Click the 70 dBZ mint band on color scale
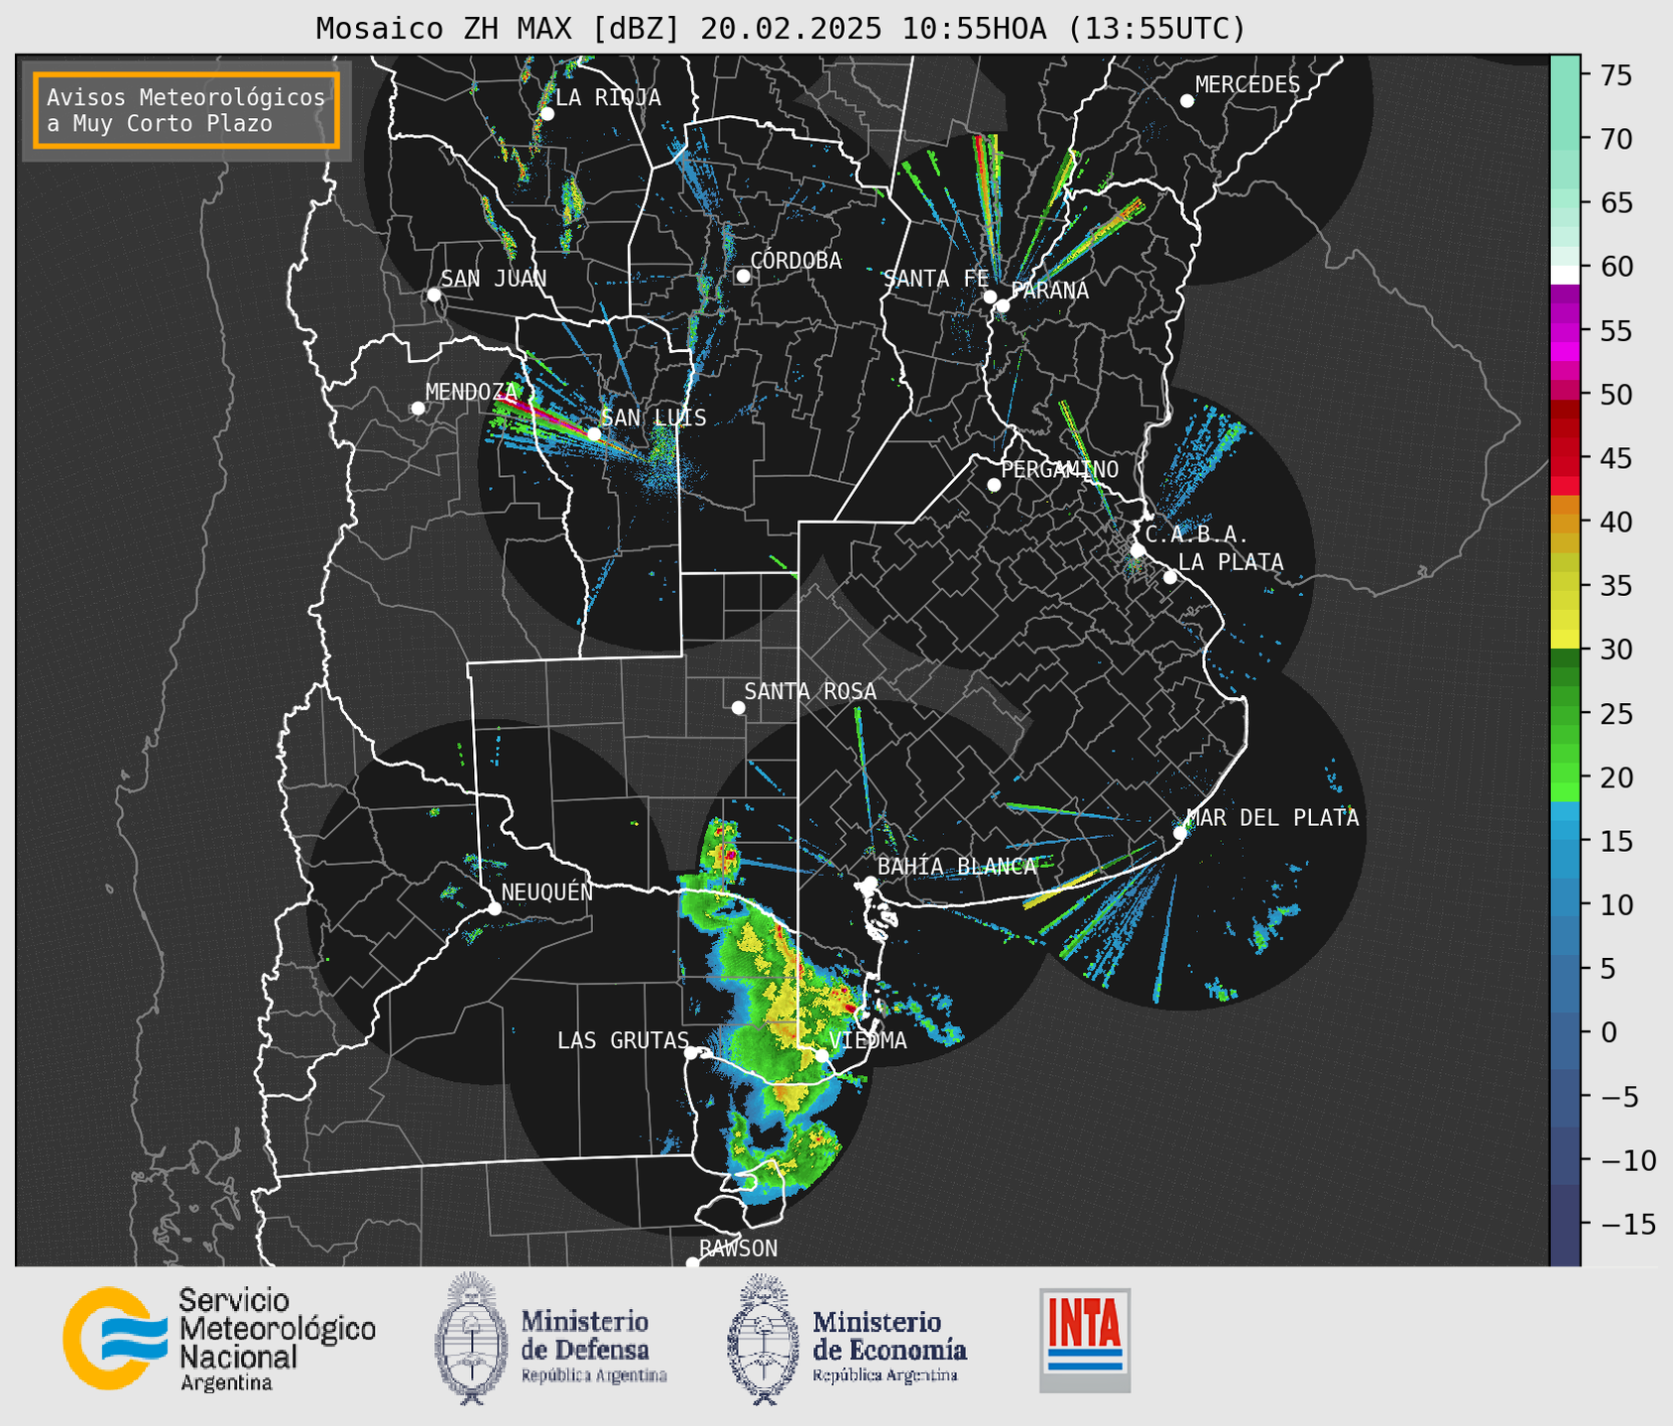 pyautogui.click(x=1565, y=139)
